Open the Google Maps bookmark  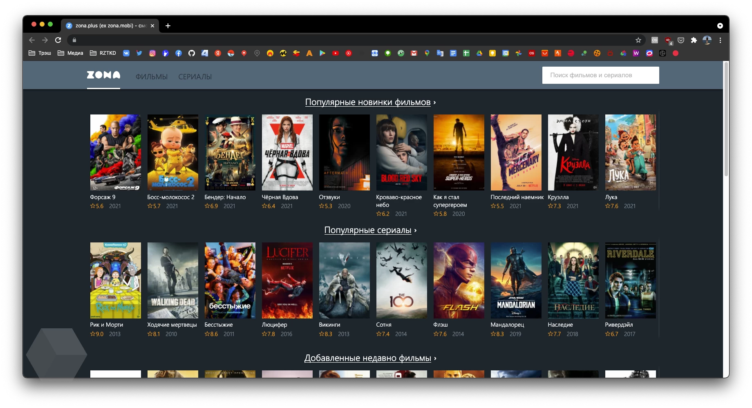click(x=427, y=53)
